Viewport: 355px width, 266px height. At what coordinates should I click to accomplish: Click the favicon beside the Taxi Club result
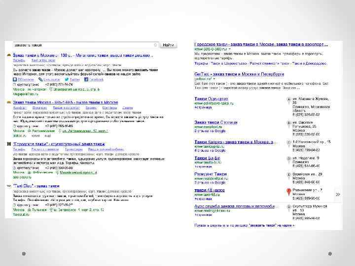[9, 186]
